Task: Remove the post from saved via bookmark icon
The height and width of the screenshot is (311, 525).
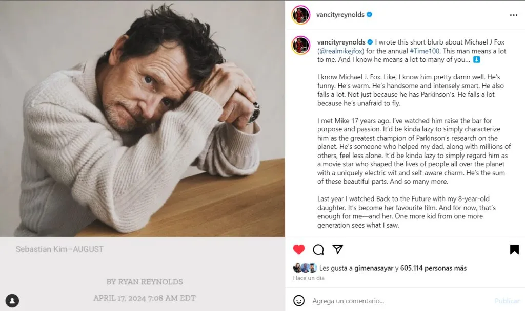Action: [x=513, y=249]
